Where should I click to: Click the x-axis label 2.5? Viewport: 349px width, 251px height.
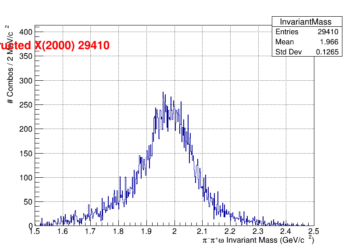point(313,231)
